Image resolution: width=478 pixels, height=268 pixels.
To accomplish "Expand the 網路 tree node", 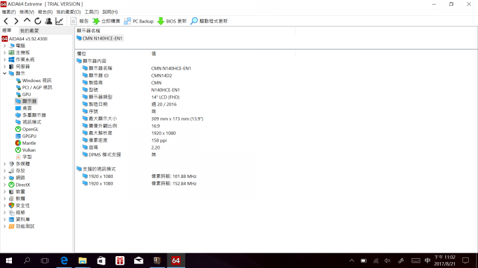I will click(5, 178).
